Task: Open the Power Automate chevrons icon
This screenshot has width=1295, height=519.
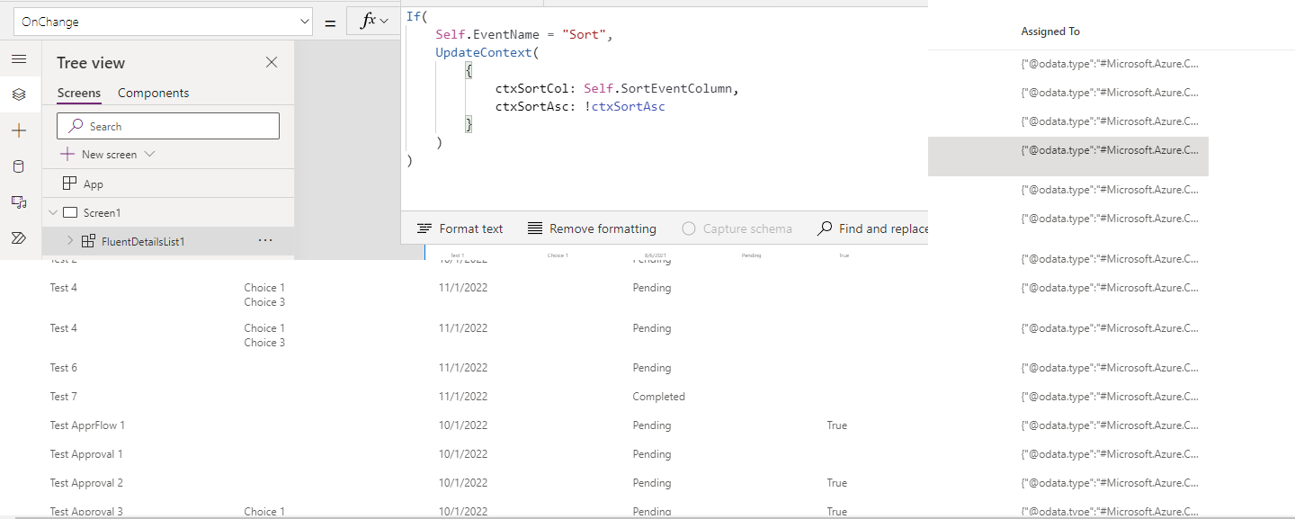Action: tap(19, 238)
